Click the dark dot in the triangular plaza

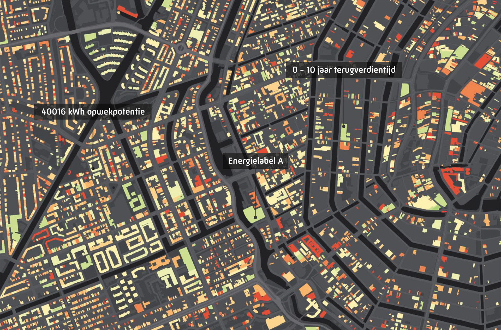pos(114,187)
